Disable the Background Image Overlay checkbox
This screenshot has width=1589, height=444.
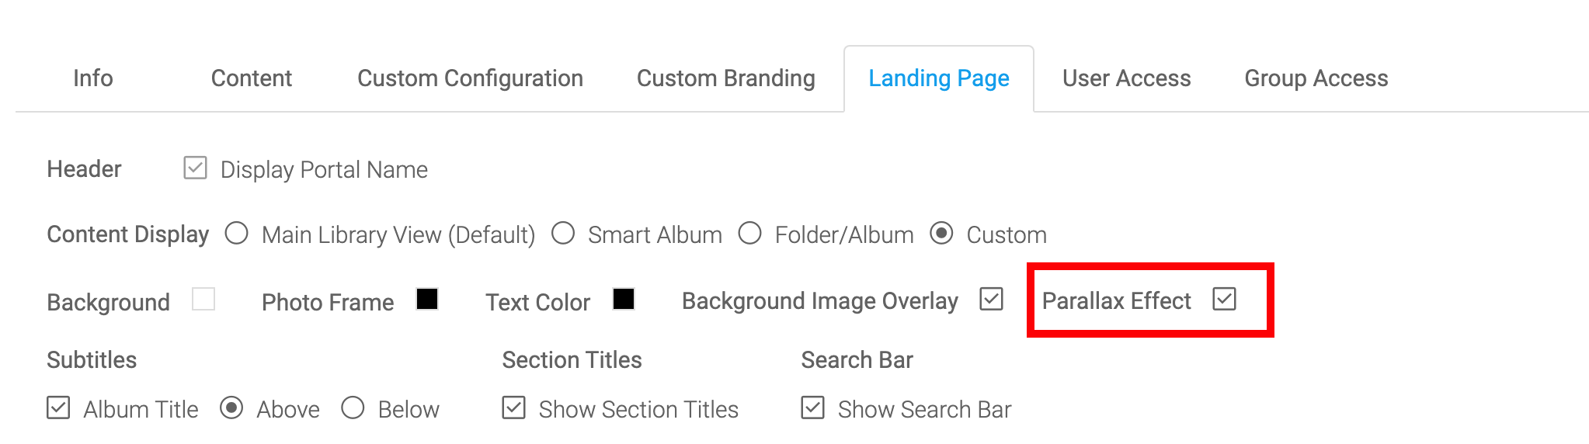pos(992,300)
